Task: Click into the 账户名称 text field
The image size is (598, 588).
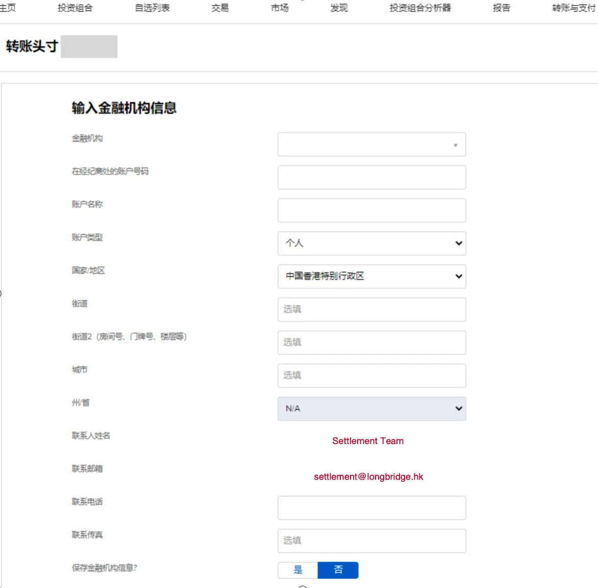Action: pyautogui.click(x=371, y=210)
